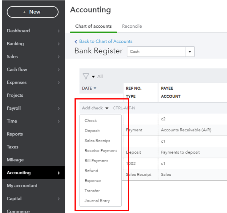Go to Reports in the sidebar
The image size is (227, 213).
point(15,134)
